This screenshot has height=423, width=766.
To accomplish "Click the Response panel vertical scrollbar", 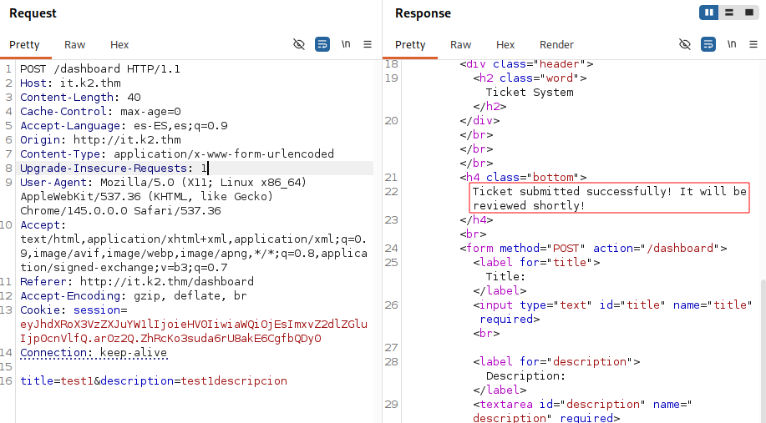I will coord(763,350).
